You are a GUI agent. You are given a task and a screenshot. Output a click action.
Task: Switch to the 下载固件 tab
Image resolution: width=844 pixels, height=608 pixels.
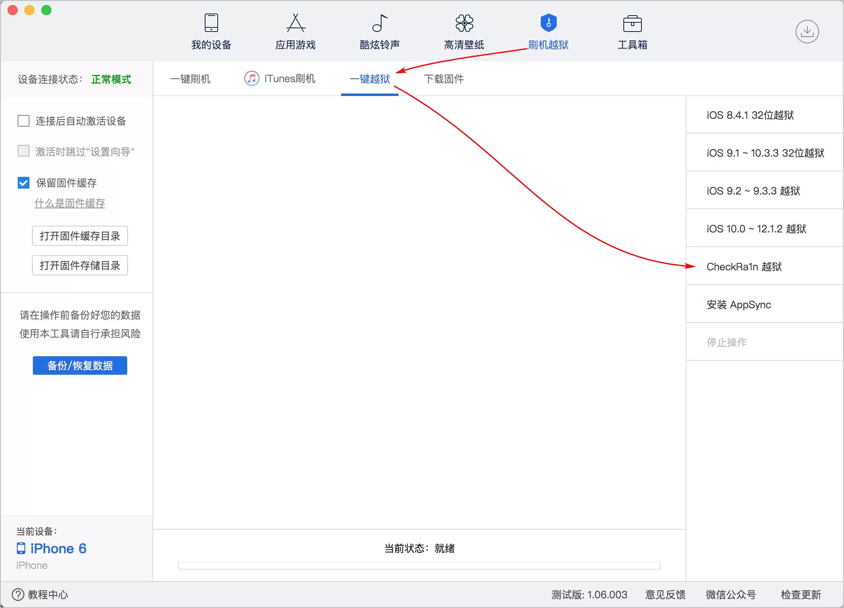click(444, 79)
